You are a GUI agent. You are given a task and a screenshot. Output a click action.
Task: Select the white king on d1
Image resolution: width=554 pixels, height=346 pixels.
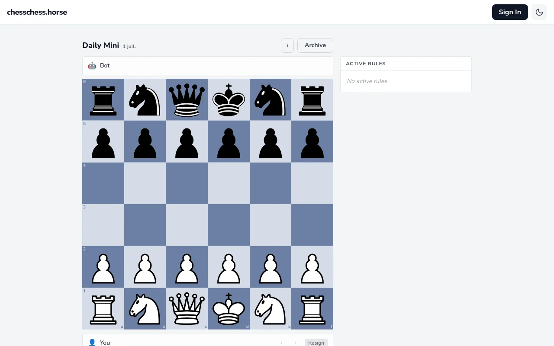229,309
